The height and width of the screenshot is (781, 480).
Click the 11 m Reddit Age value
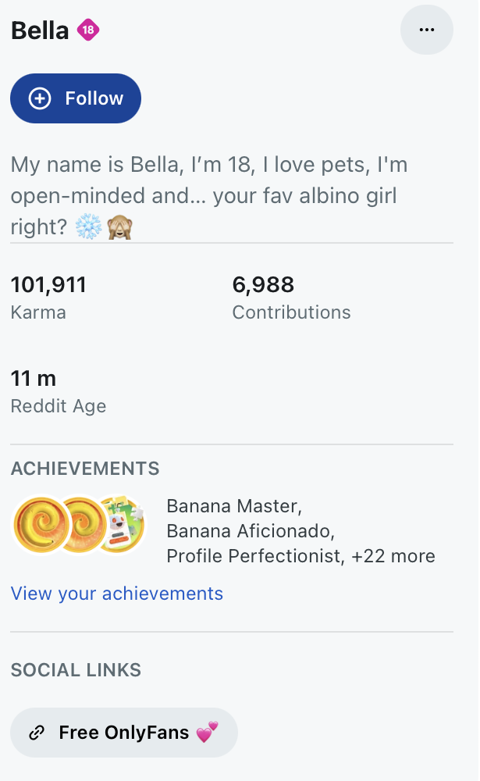coord(34,379)
